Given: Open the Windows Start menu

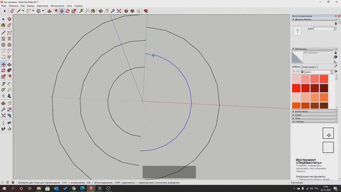Looking at the screenshot, I should tap(4, 188).
